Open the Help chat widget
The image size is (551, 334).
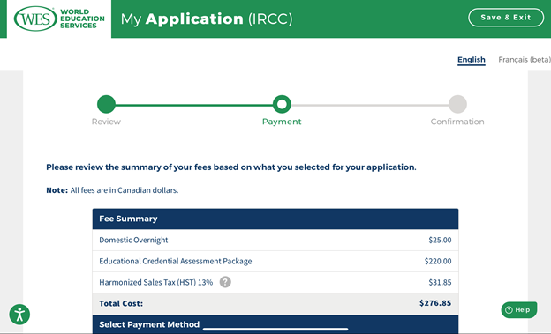click(519, 310)
